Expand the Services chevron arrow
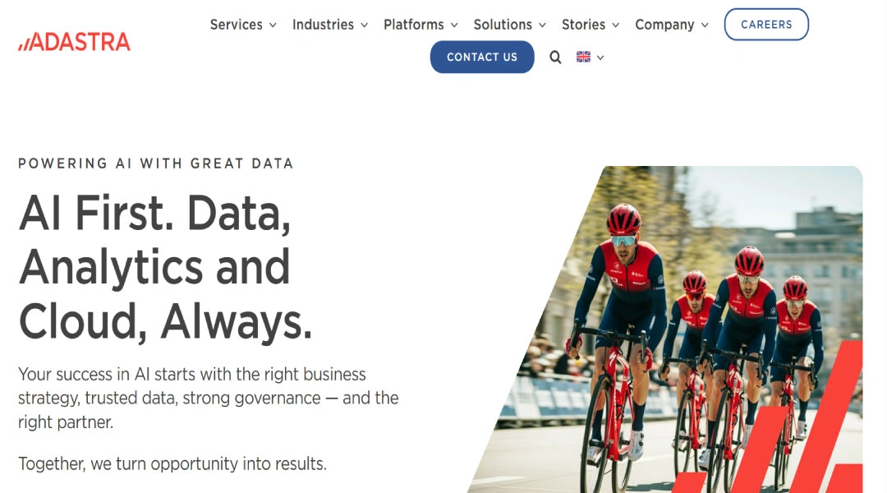This screenshot has height=493, width=887. click(x=273, y=25)
